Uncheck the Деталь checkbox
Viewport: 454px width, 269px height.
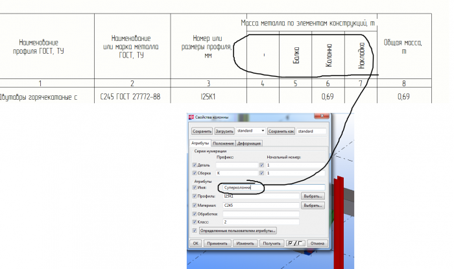point(195,165)
